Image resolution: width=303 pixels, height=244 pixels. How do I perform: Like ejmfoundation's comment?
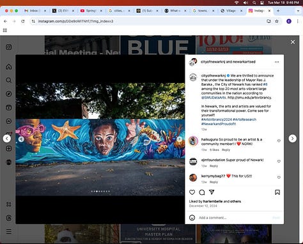click(279, 162)
